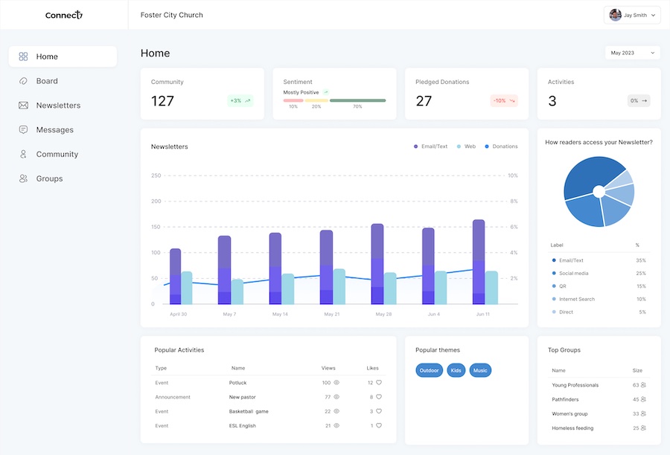Like the New pastor announcement heart
Image resolution: width=670 pixels, height=455 pixels.
(379, 397)
